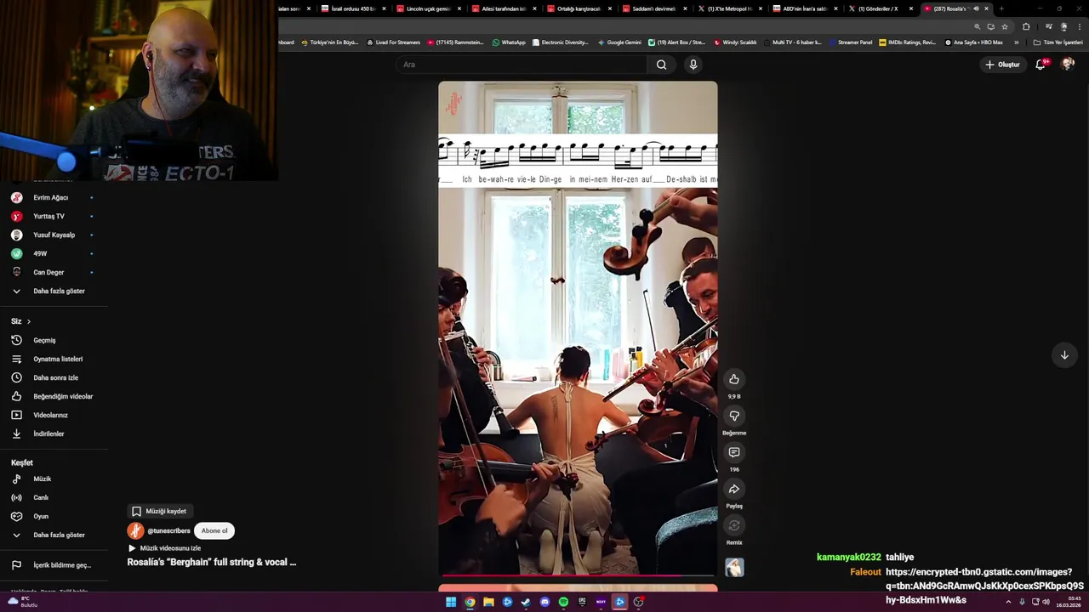Open the Remix icon
1089x612 pixels.
pos(734,525)
